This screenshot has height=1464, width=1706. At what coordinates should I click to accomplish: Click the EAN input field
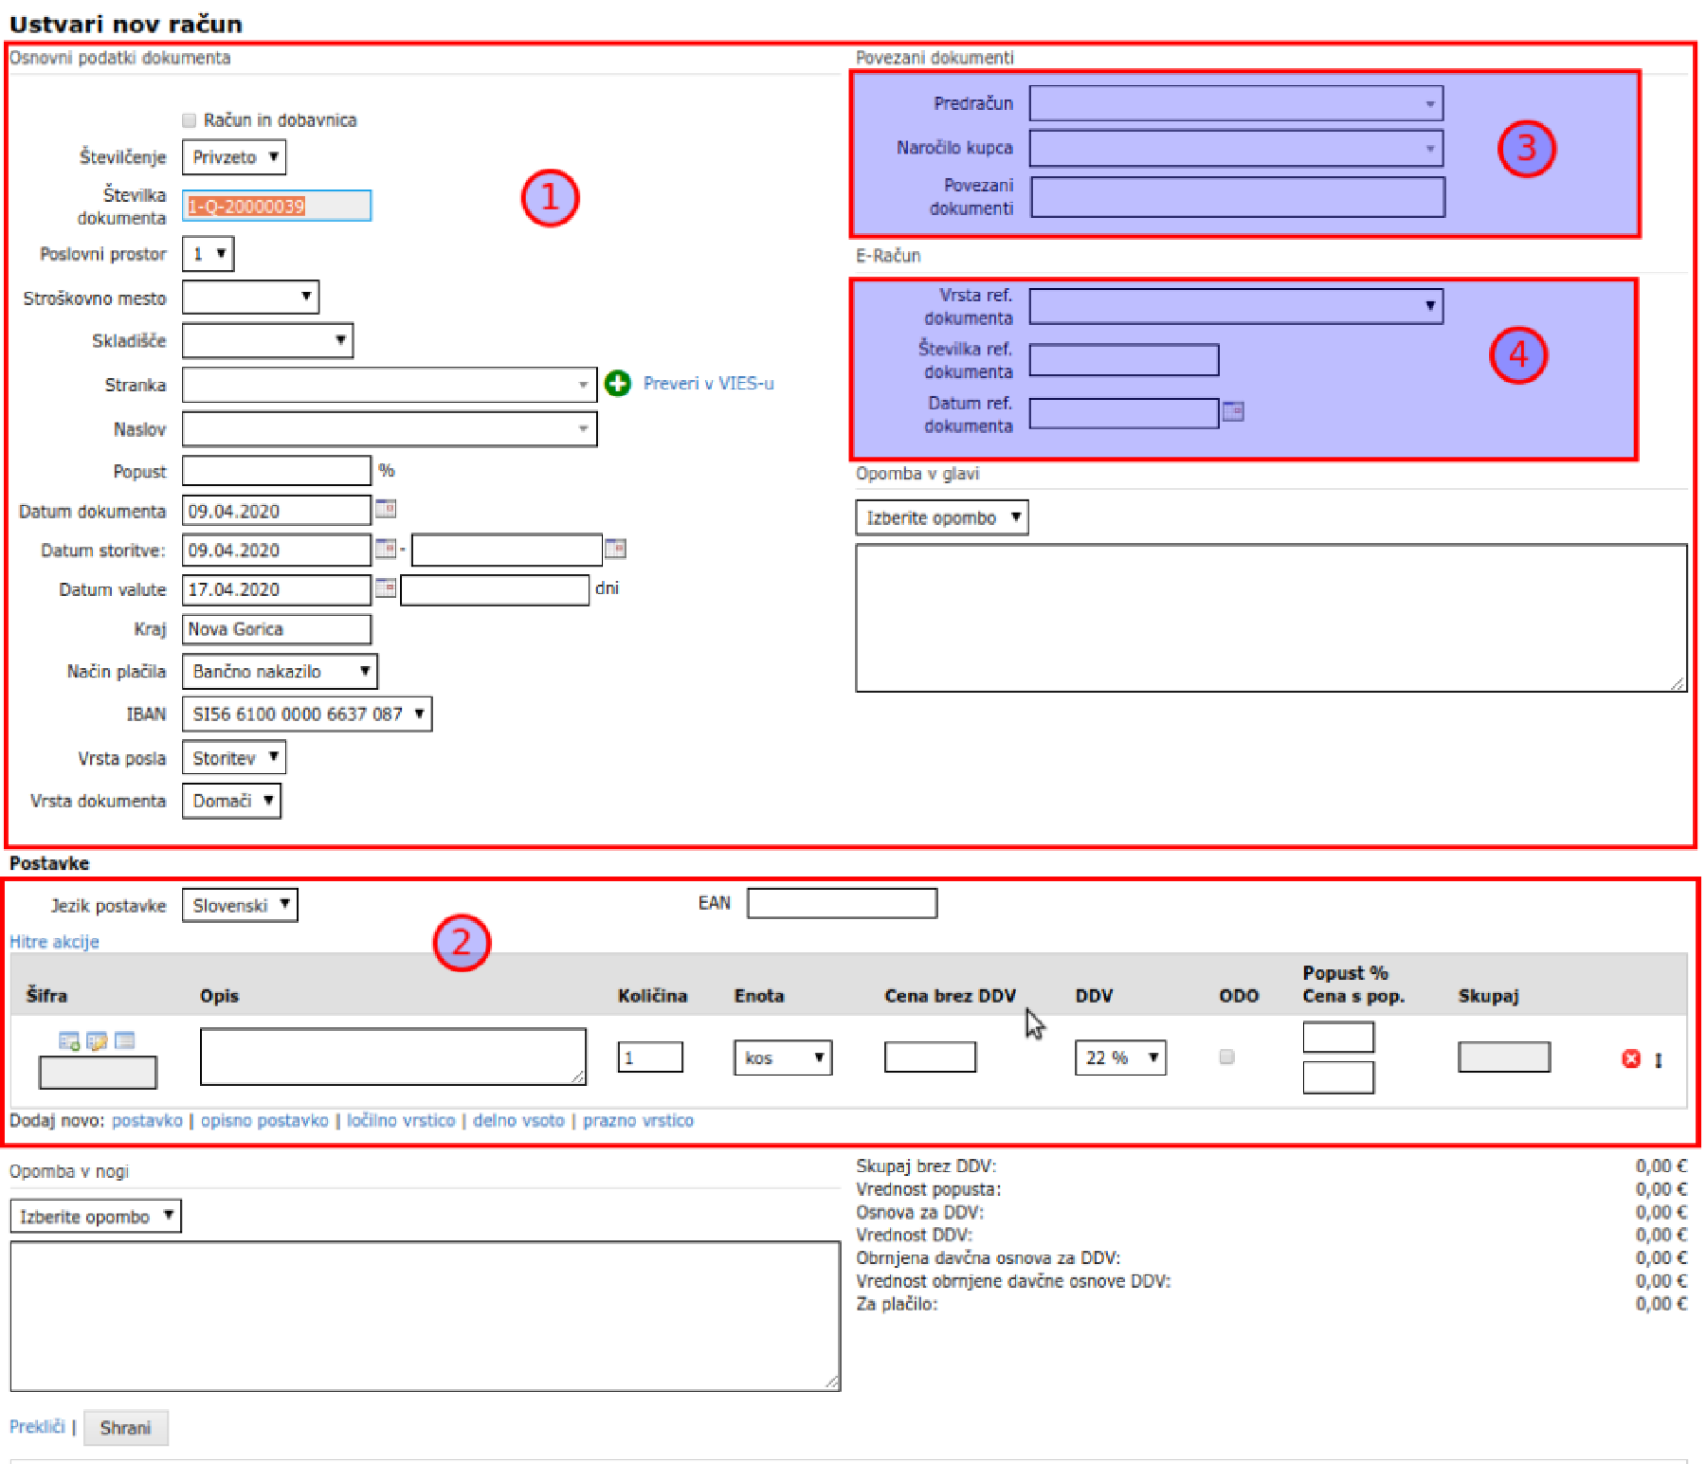point(842,903)
